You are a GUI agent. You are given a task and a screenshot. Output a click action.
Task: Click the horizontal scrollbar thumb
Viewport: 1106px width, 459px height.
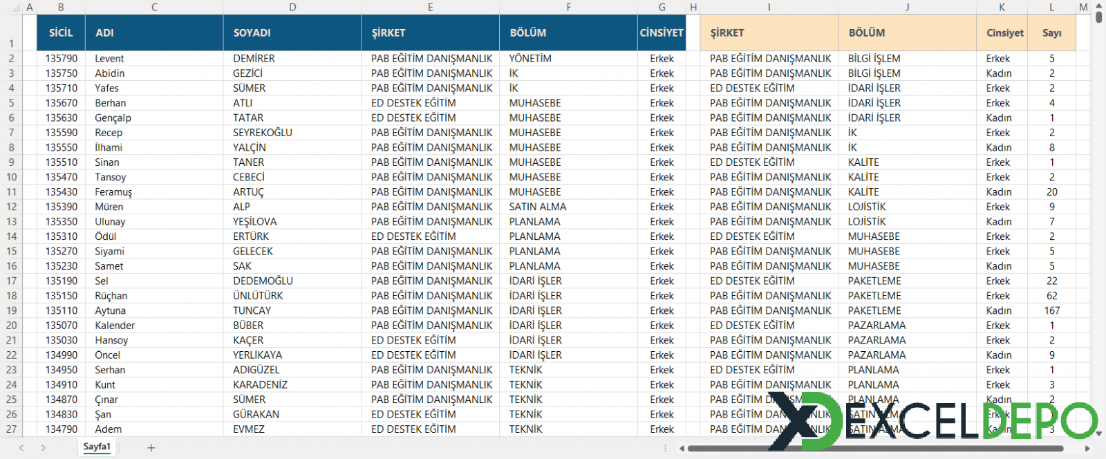coord(875,448)
